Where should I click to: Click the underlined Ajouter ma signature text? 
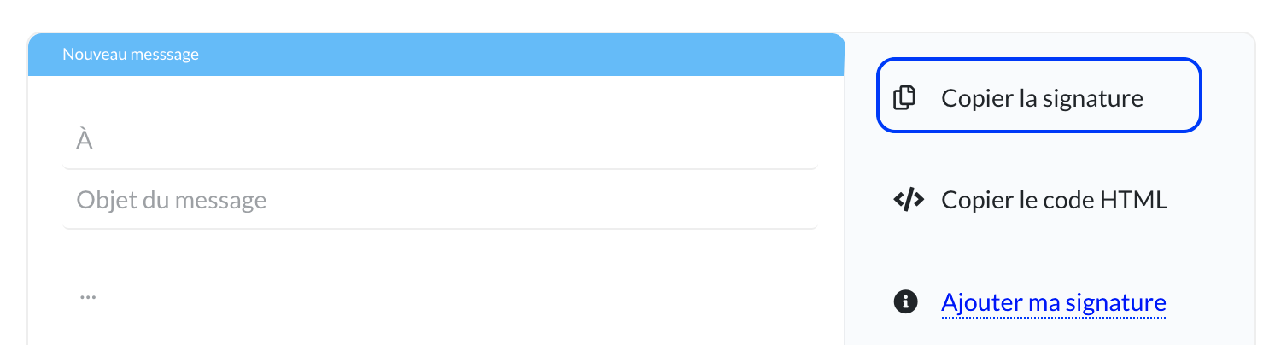click(x=1053, y=302)
